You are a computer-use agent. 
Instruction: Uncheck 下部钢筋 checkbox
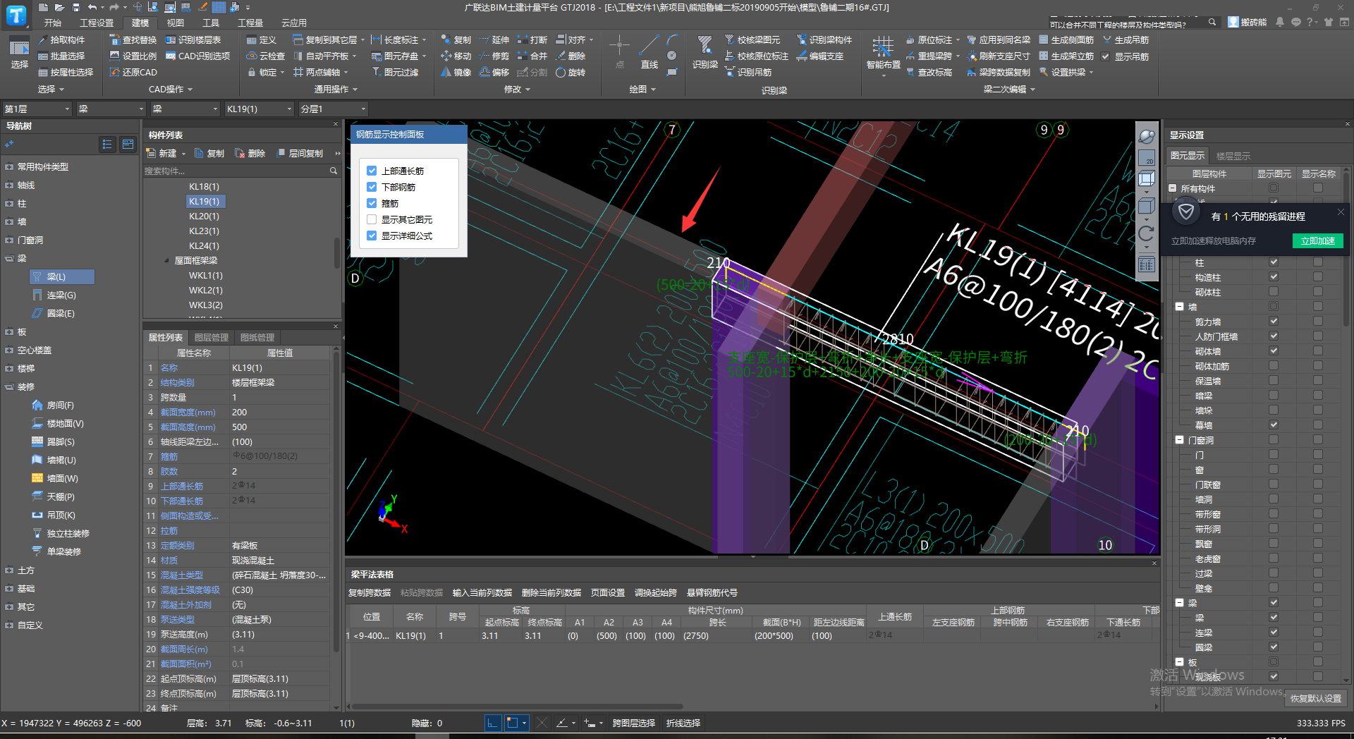(372, 187)
